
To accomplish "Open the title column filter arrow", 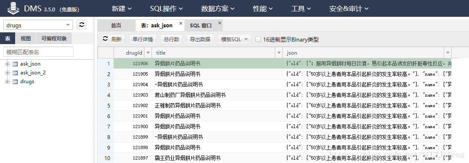I will click(279, 53).
